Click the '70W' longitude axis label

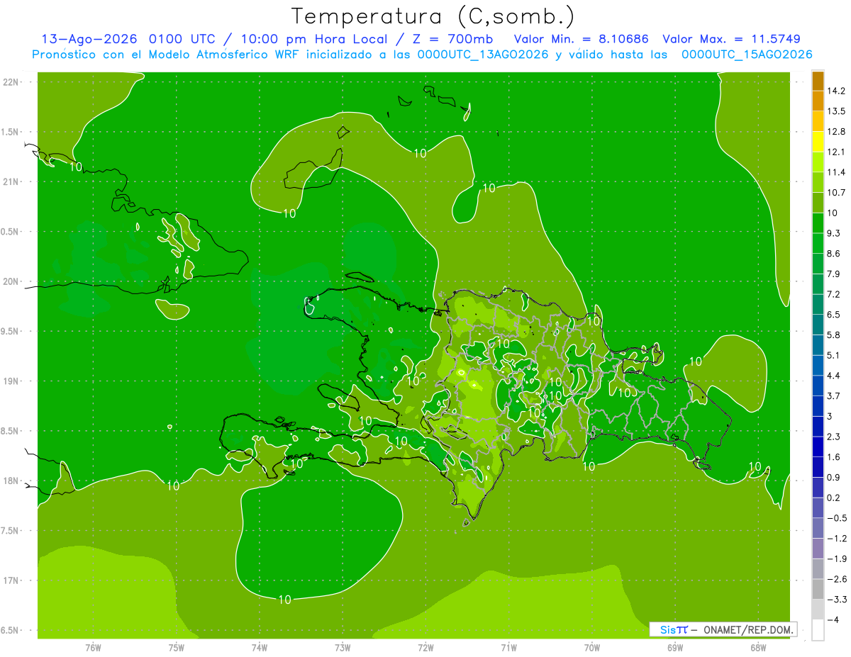[592, 648]
